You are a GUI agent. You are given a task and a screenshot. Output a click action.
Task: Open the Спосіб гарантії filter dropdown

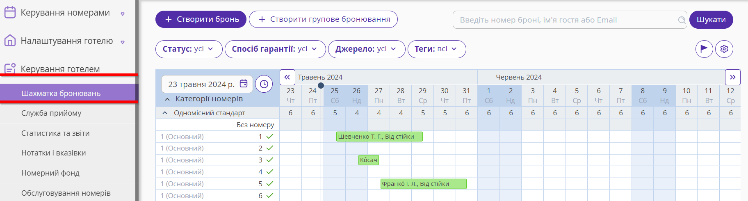pyautogui.click(x=275, y=49)
